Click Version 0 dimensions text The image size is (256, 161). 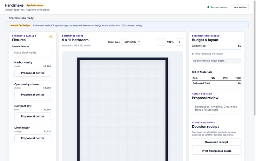[x=76, y=45]
